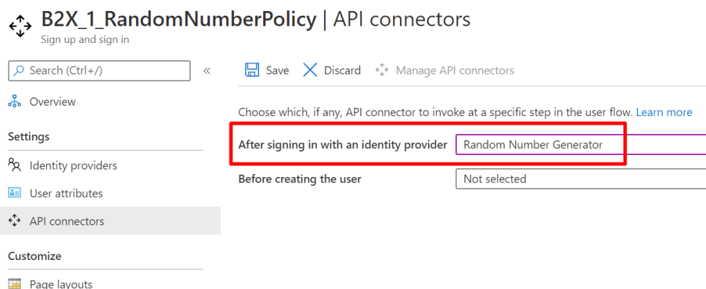The width and height of the screenshot is (706, 289).
Task: Open the 'After signing in with an identity provider' dropdown
Action: (580, 144)
